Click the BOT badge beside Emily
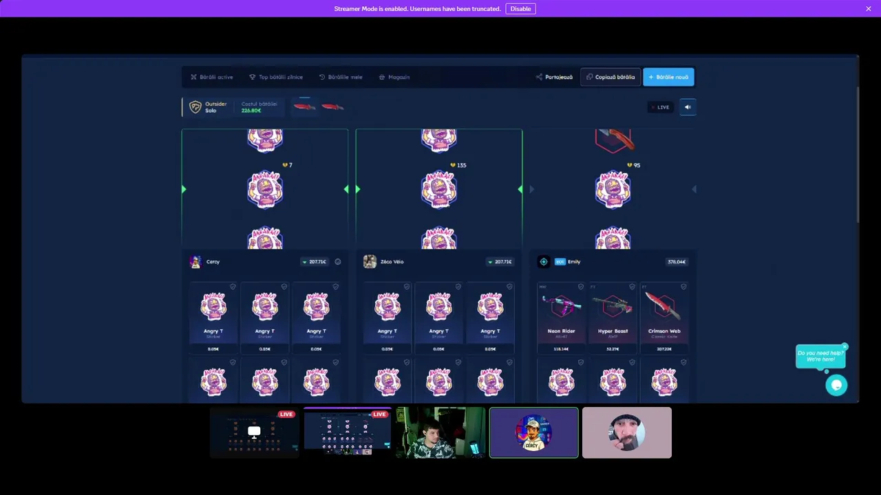Image resolution: width=881 pixels, height=495 pixels. (x=560, y=262)
